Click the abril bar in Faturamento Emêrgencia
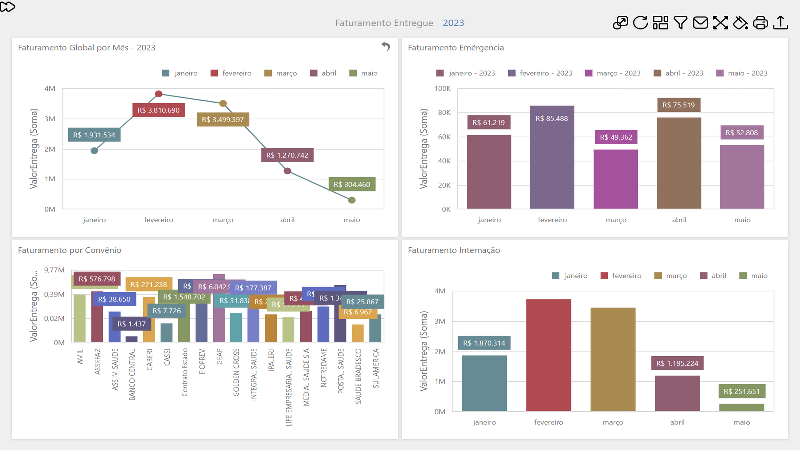Viewport: 800px width, 450px height. (679, 163)
